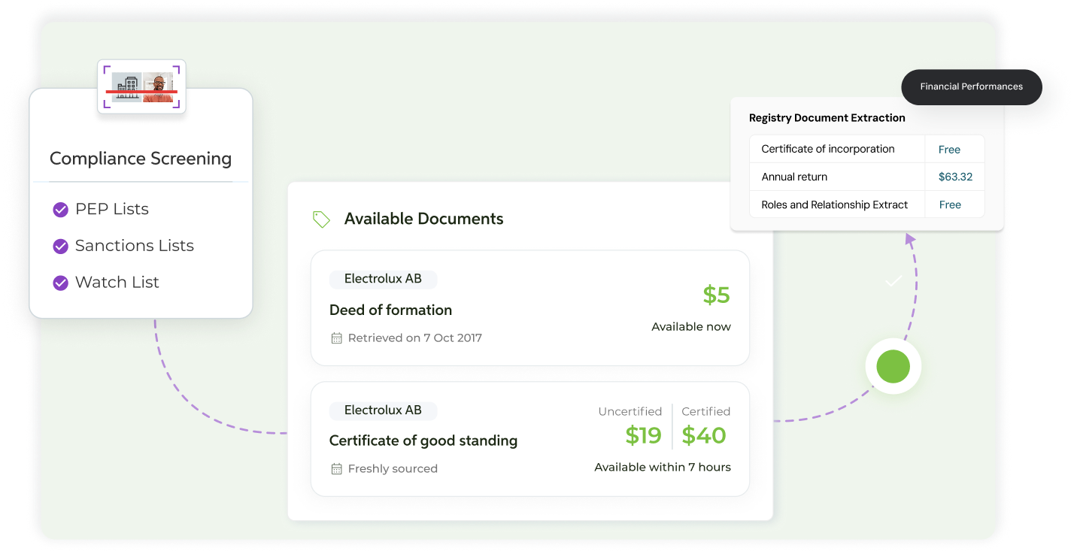Click the Watch List label

tap(117, 283)
